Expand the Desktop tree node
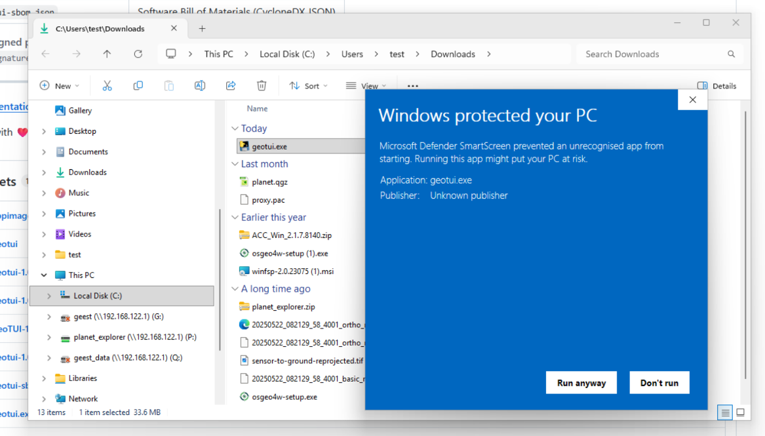 point(44,131)
